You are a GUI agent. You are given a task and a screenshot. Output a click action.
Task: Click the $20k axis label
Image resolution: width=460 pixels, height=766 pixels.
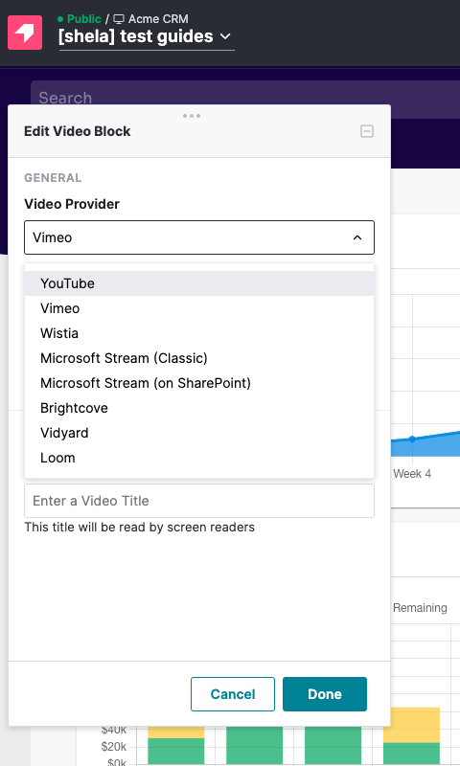click(113, 747)
